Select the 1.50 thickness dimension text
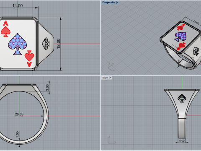 18,134
